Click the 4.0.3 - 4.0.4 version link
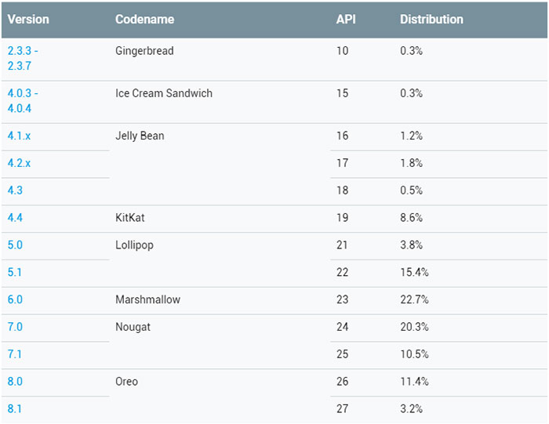549x424 pixels. [x=23, y=100]
